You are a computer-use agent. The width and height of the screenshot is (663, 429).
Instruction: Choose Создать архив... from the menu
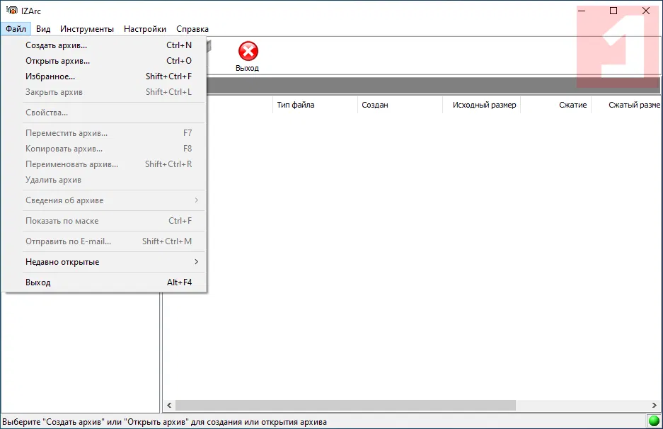pos(104,45)
